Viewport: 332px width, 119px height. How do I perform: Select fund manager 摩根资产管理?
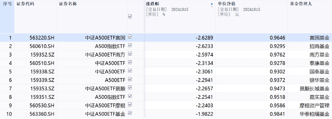[314, 105]
